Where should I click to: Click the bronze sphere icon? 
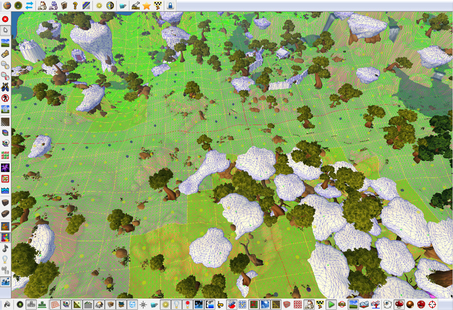click(x=410, y=304)
